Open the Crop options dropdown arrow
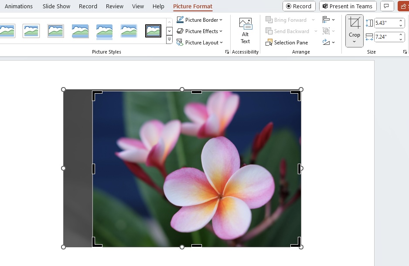The width and height of the screenshot is (409, 266). [354, 42]
